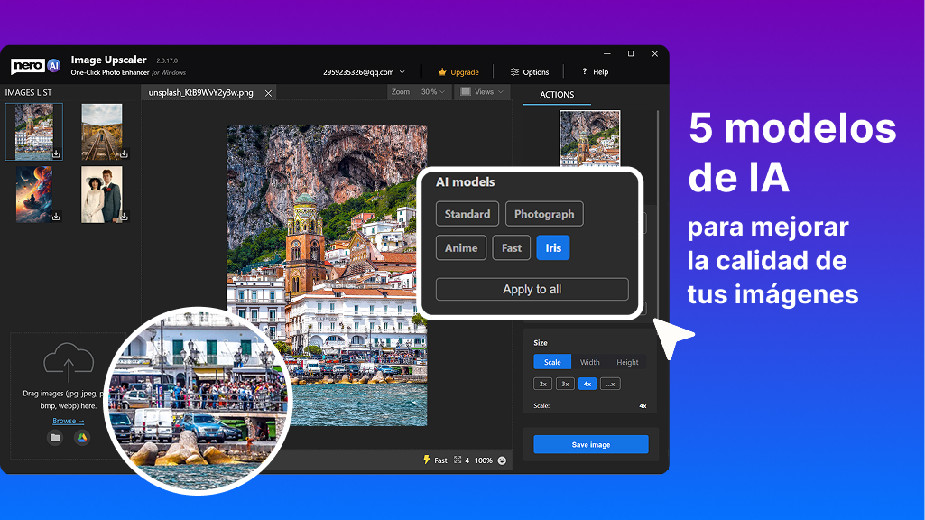Apply the Iris model to all images
The width and height of the screenshot is (925, 520).
[x=532, y=289]
